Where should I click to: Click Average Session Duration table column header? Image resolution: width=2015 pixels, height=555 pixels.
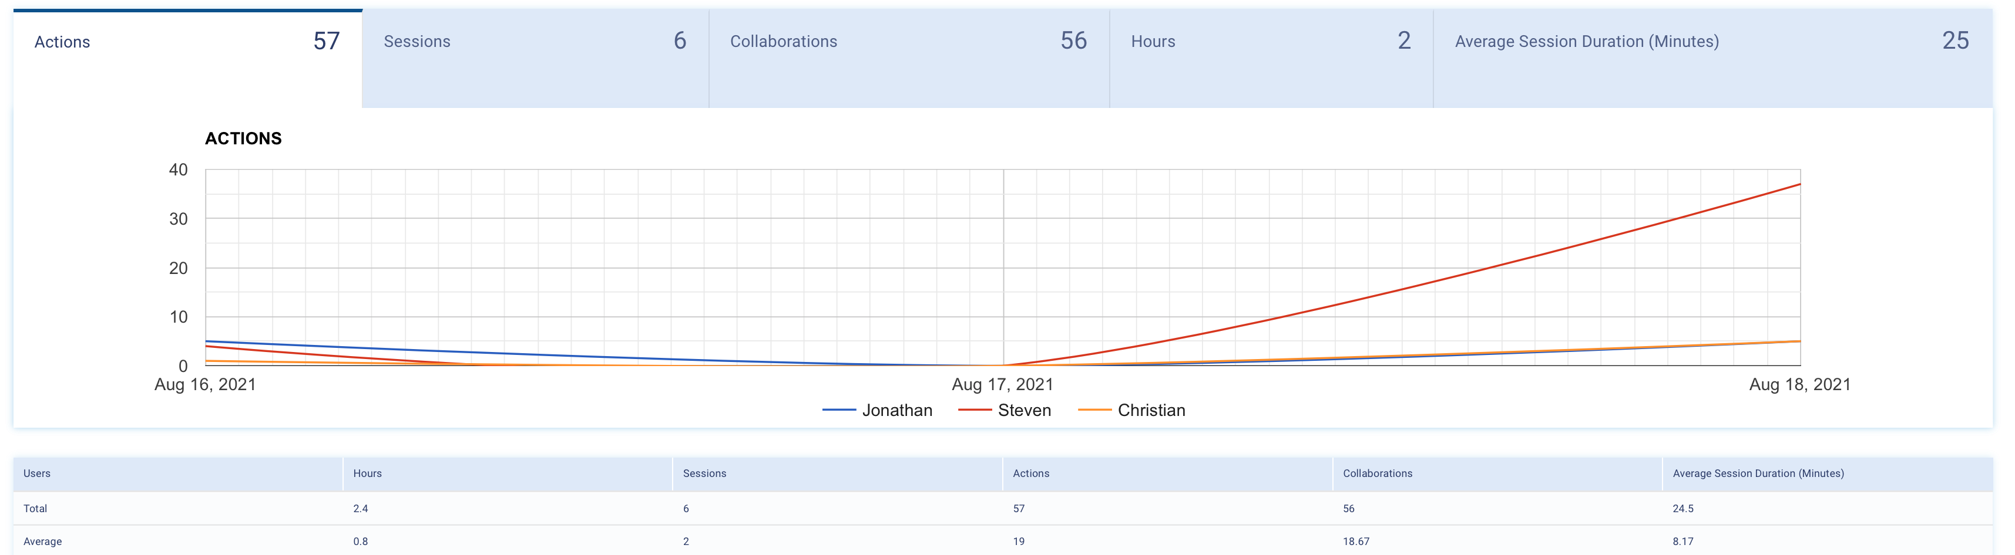[1758, 473]
